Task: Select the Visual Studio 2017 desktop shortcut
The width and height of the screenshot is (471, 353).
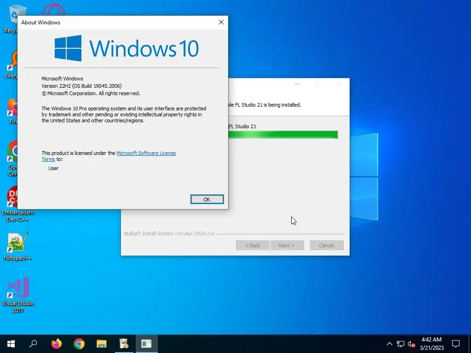Action: coord(18,295)
